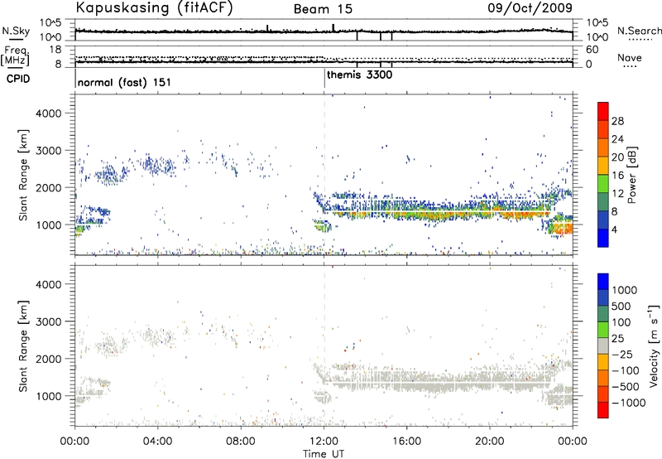
Task: Click the '4000' label on power panel
Action: (x=49, y=114)
